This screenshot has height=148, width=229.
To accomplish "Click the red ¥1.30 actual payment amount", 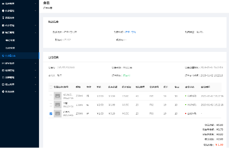I will (219, 145).
